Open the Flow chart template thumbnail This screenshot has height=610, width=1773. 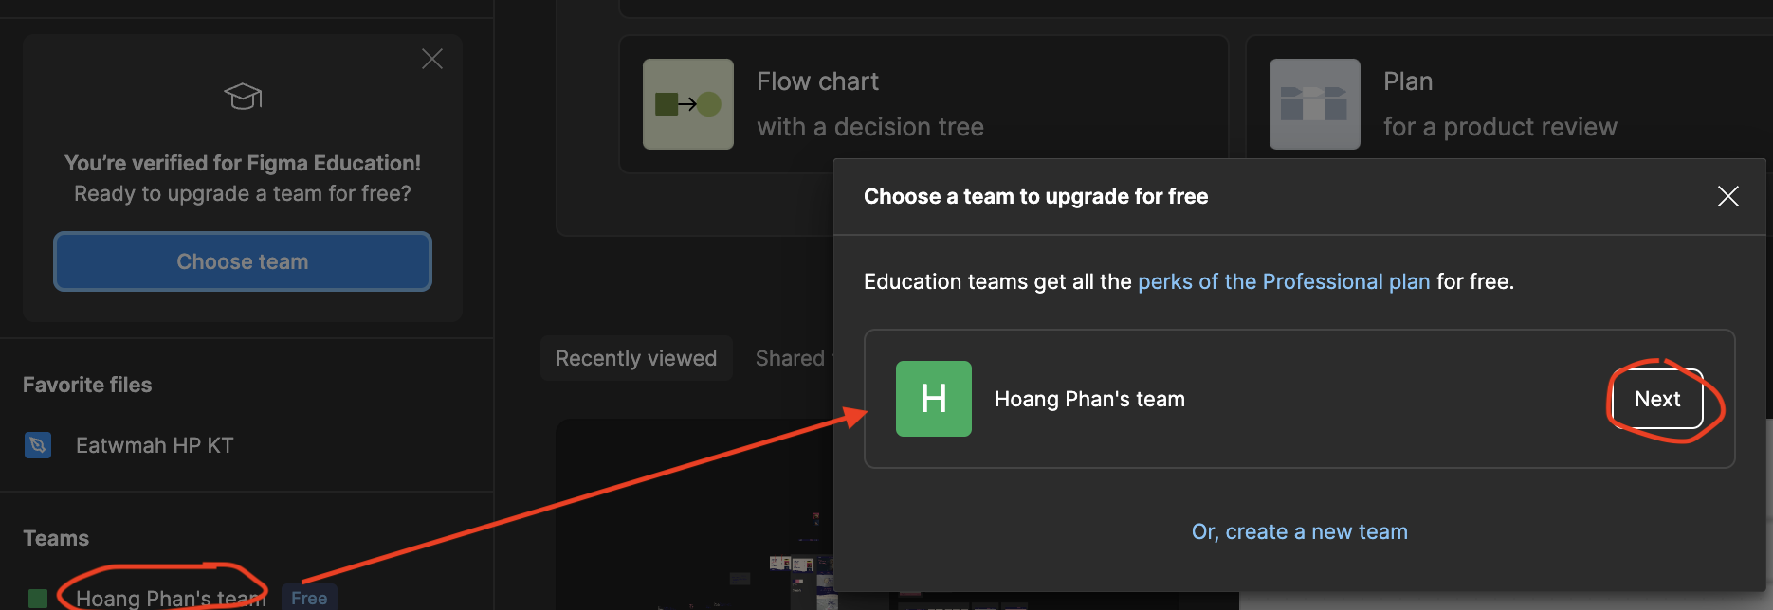click(688, 104)
